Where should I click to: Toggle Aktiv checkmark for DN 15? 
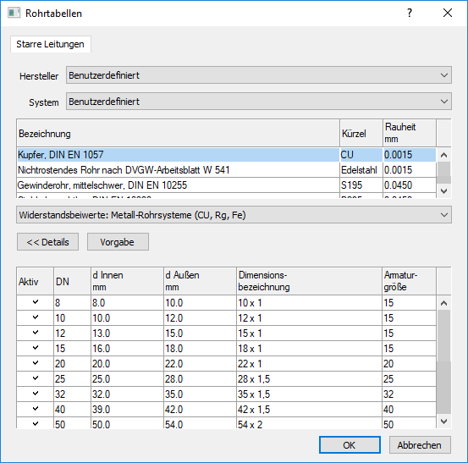click(x=36, y=348)
